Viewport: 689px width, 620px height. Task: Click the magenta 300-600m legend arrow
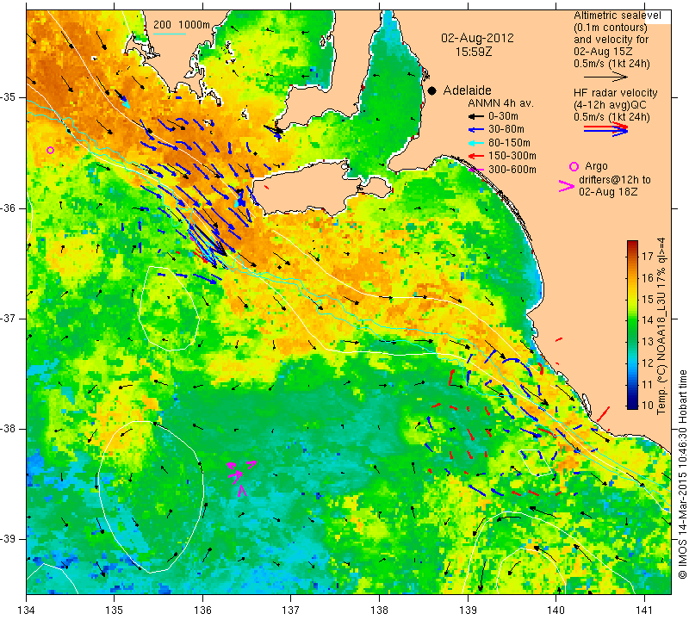(475, 170)
